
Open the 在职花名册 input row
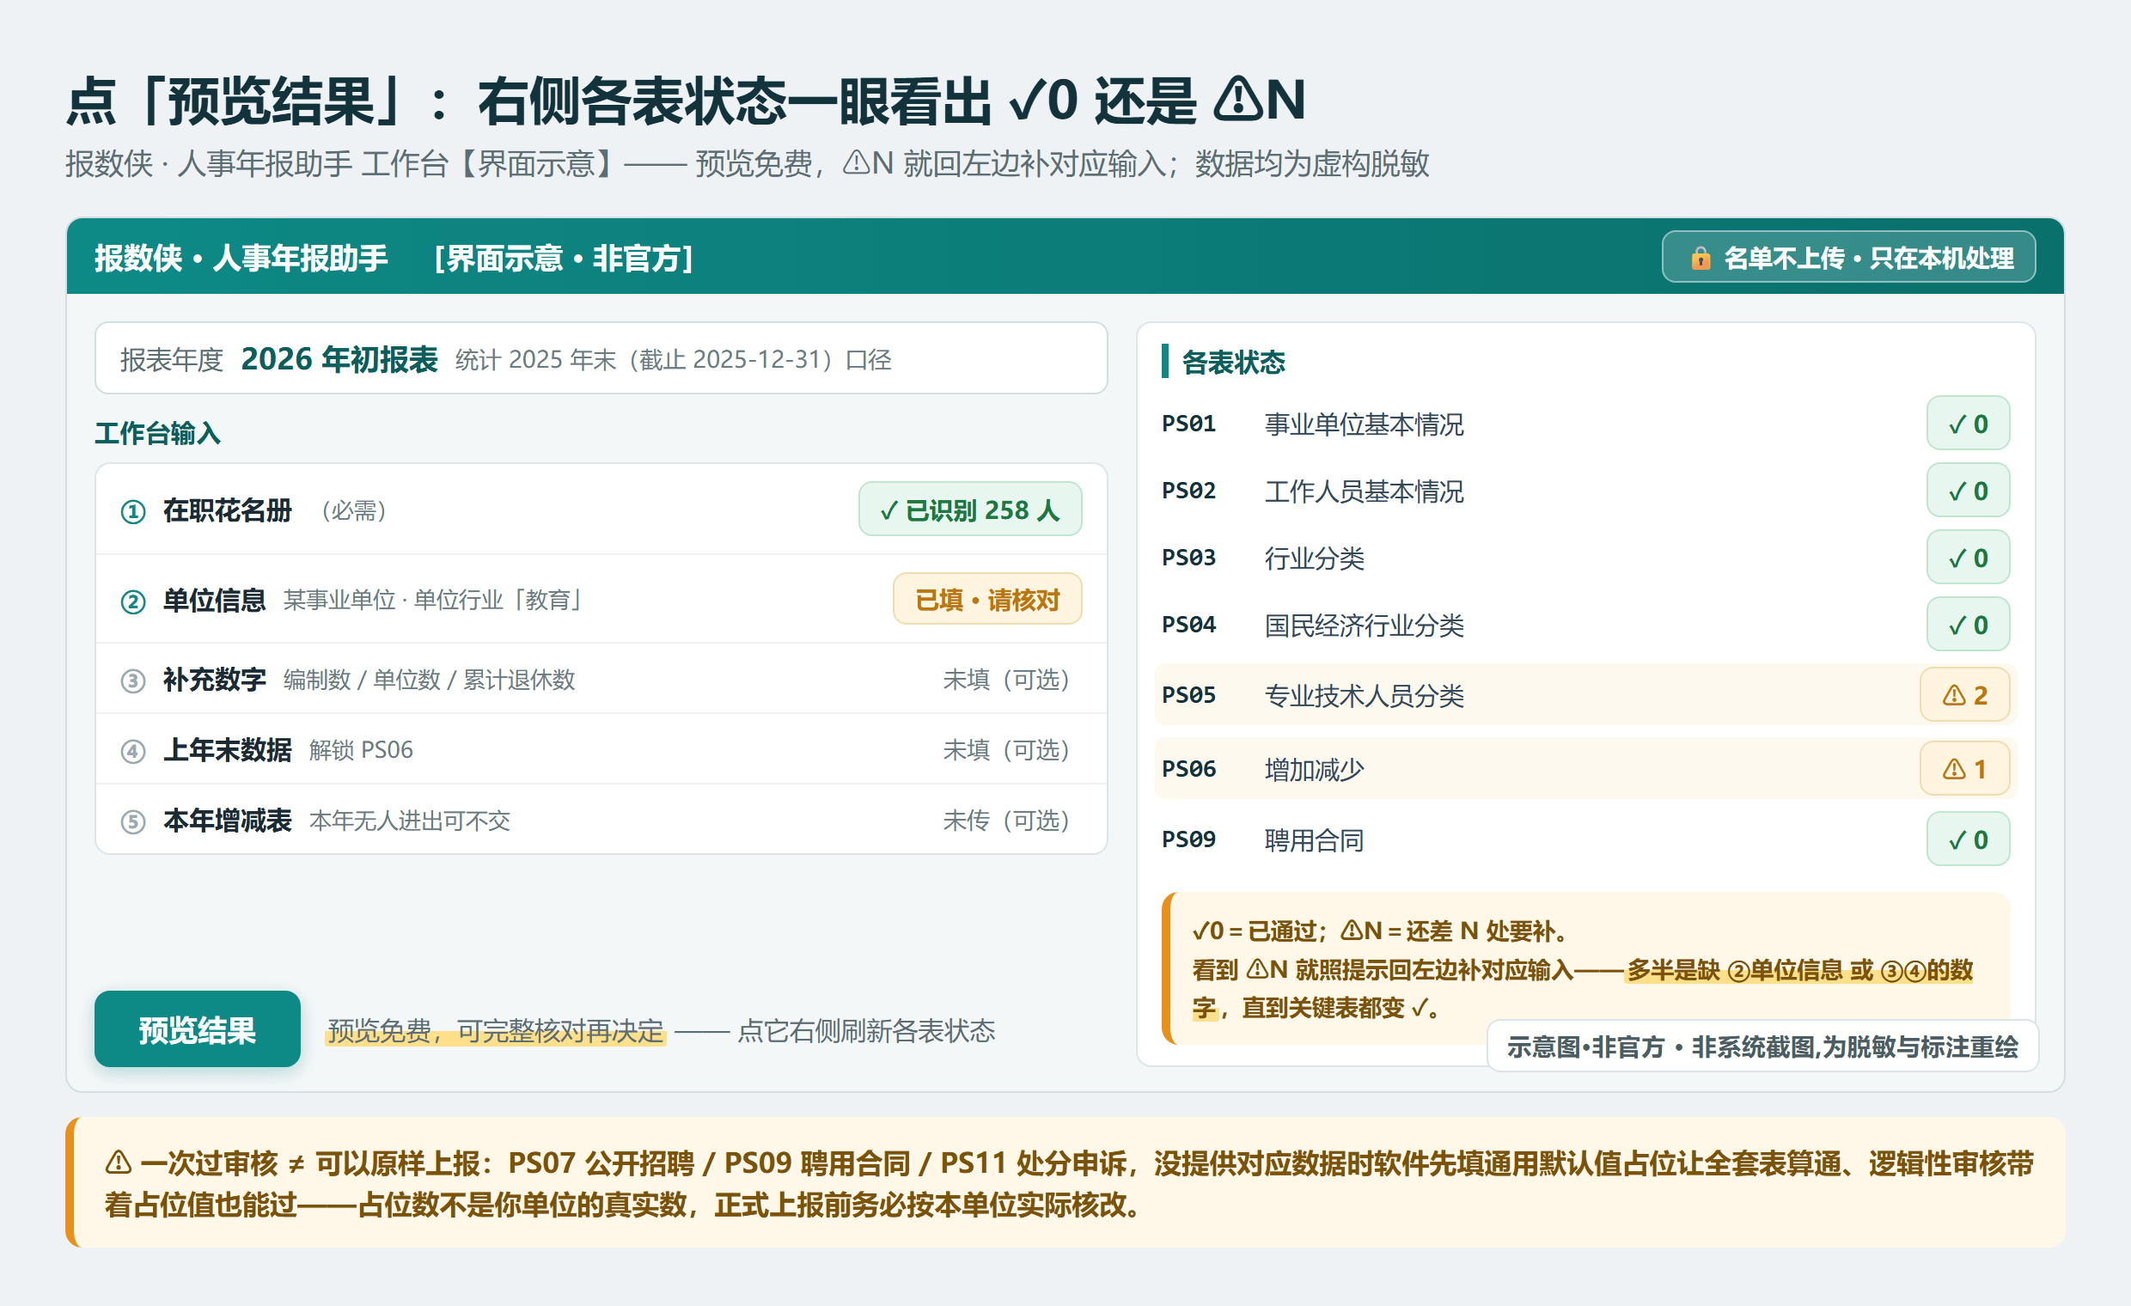(601, 510)
